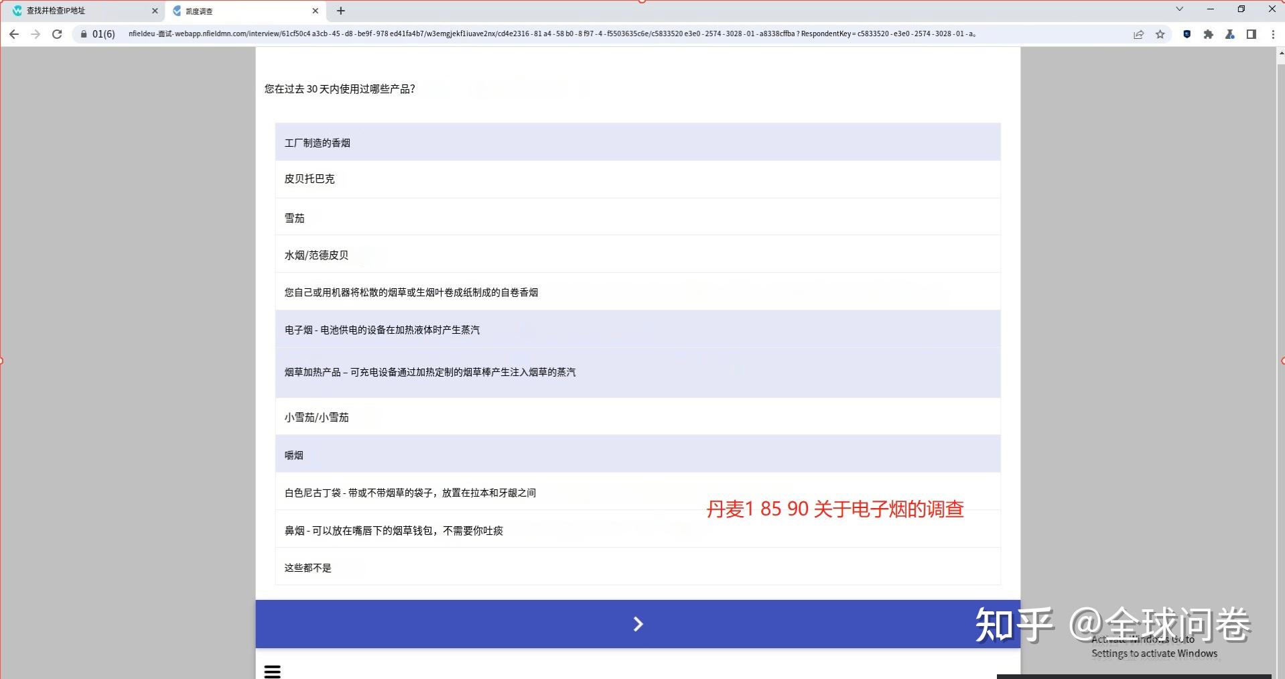
Task: Open the shield extension icon
Action: (x=1187, y=34)
